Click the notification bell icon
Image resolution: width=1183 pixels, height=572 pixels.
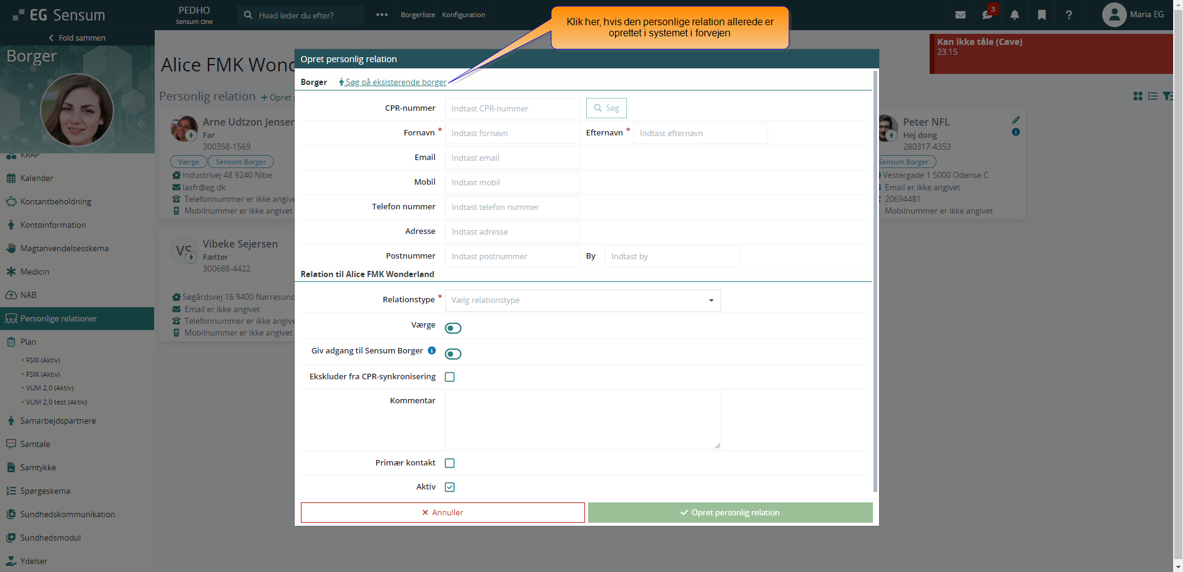pos(1014,15)
